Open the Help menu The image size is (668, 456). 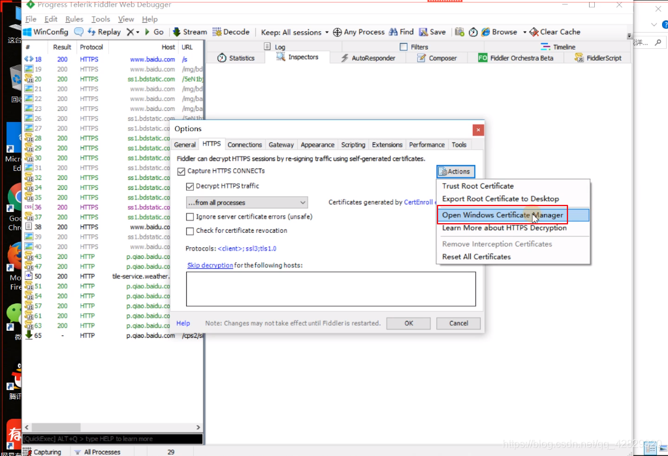[150, 19]
